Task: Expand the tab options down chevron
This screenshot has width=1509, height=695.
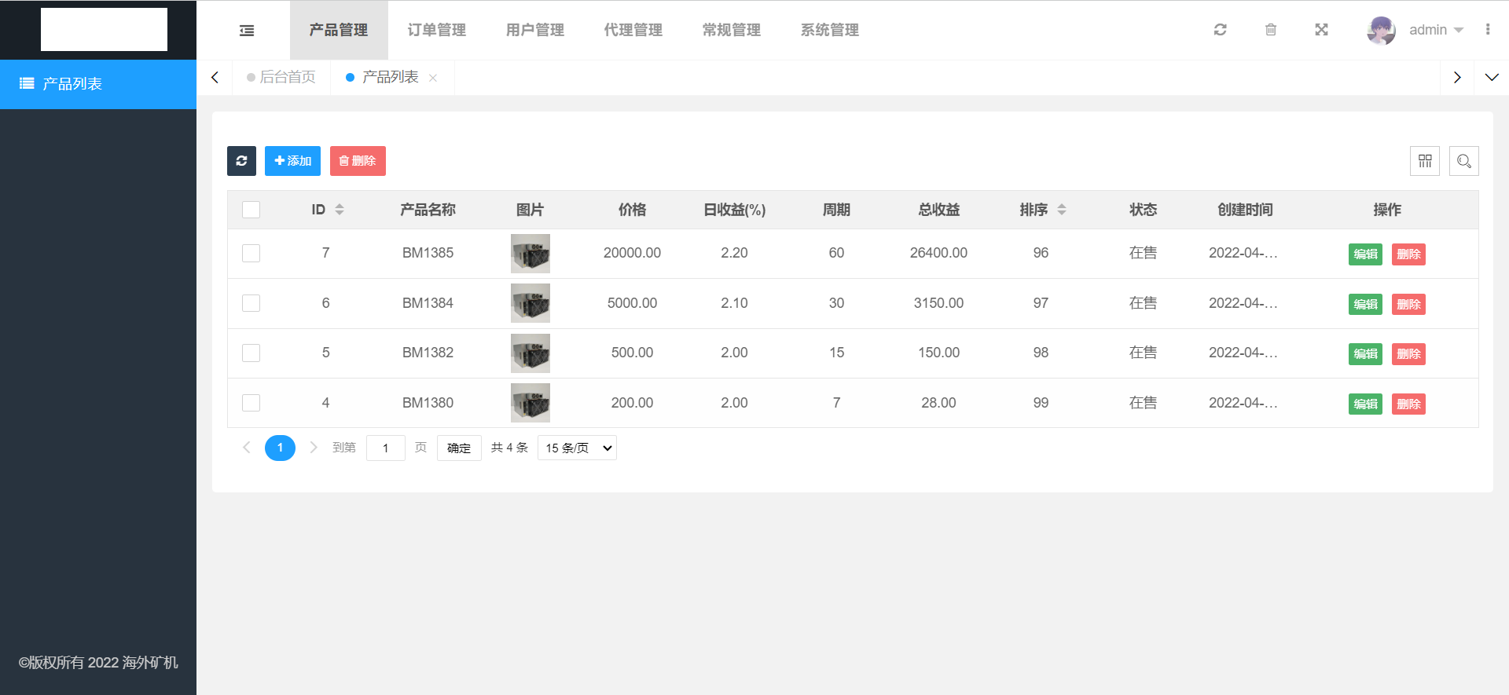Action: coord(1492,77)
